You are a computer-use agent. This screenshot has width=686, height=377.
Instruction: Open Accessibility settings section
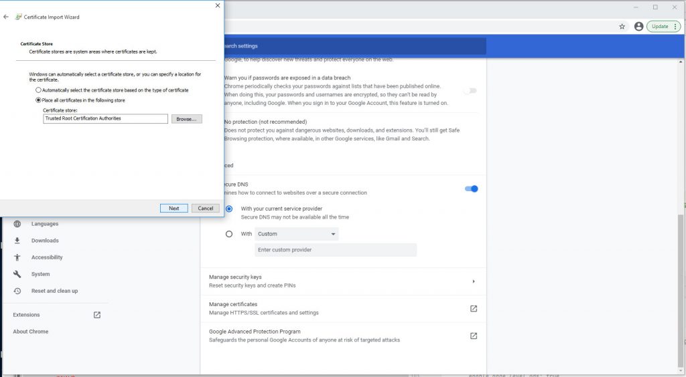(x=47, y=257)
